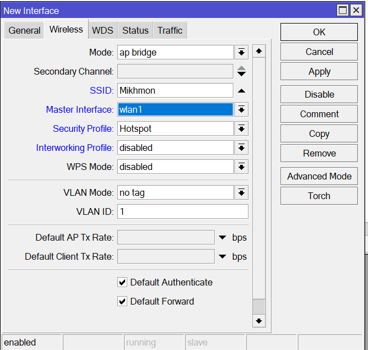Click the Apply button
This screenshot has width=368, height=350.
coord(319,71)
